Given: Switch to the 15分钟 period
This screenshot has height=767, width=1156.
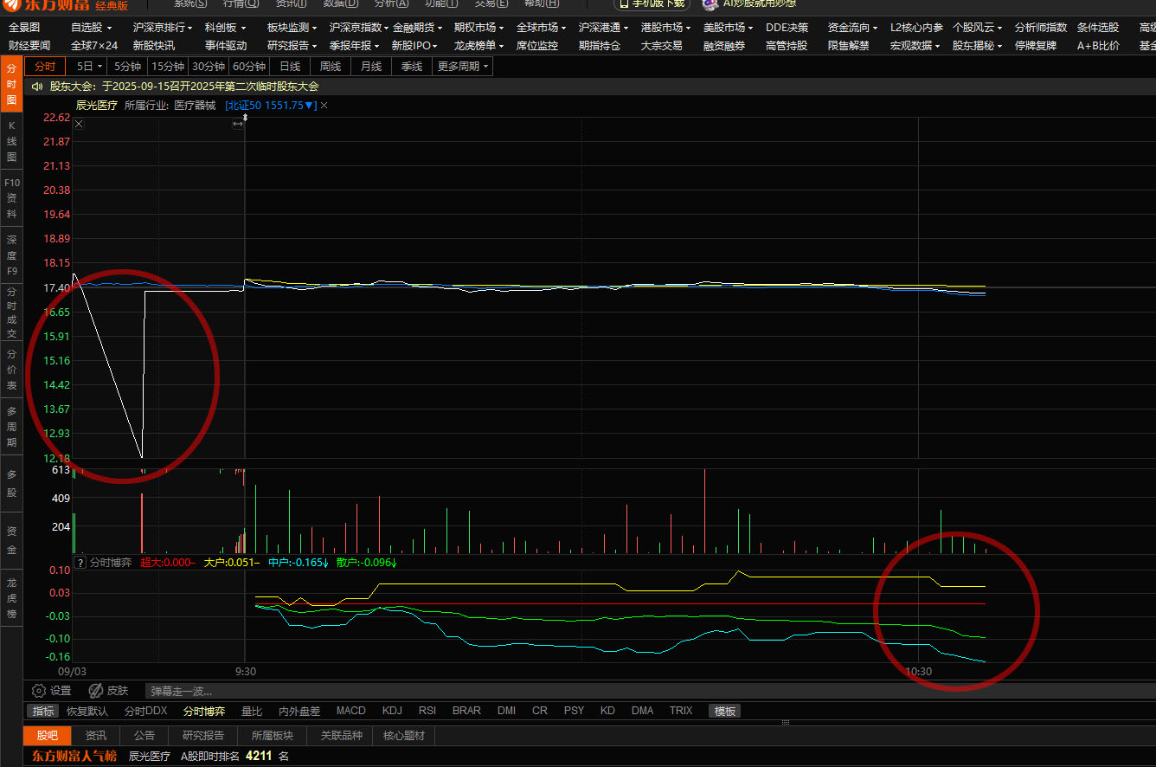Looking at the screenshot, I should pyautogui.click(x=167, y=67).
